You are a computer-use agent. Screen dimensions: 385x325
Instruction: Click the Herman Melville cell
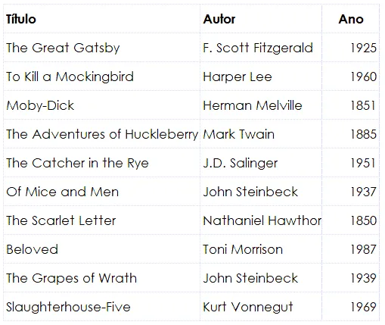click(261, 105)
